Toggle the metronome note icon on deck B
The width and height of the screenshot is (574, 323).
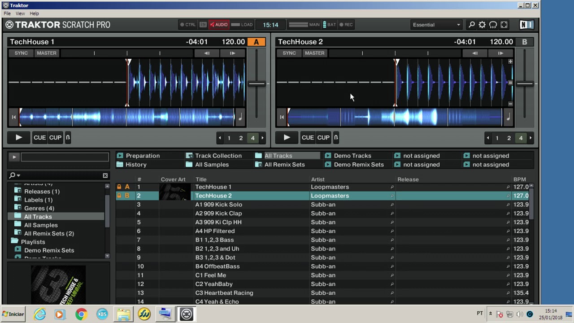point(508,117)
